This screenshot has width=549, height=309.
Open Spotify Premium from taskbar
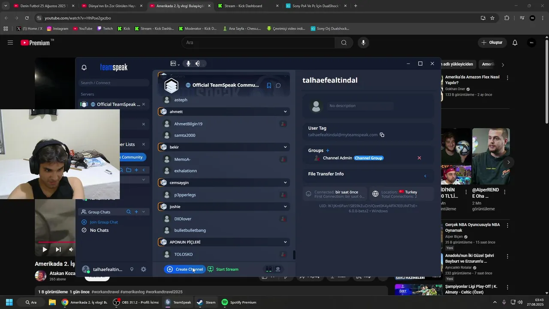pos(239,302)
